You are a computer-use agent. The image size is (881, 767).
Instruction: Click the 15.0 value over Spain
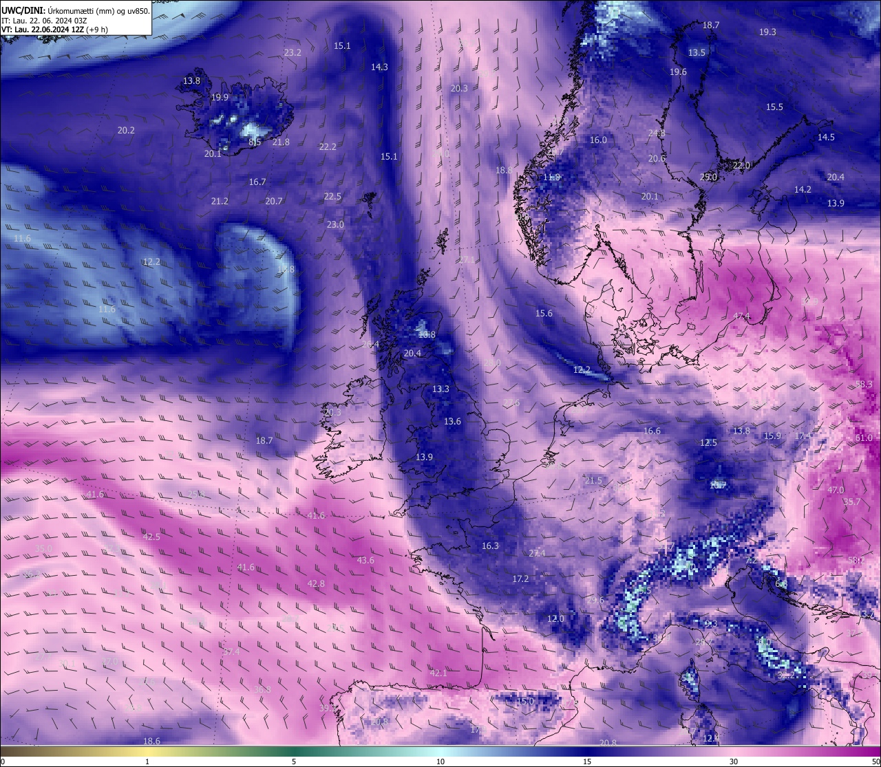[x=525, y=702]
